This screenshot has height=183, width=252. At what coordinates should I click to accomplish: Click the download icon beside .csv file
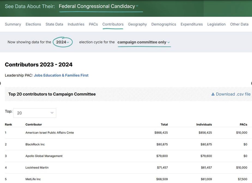pos(213,94)
